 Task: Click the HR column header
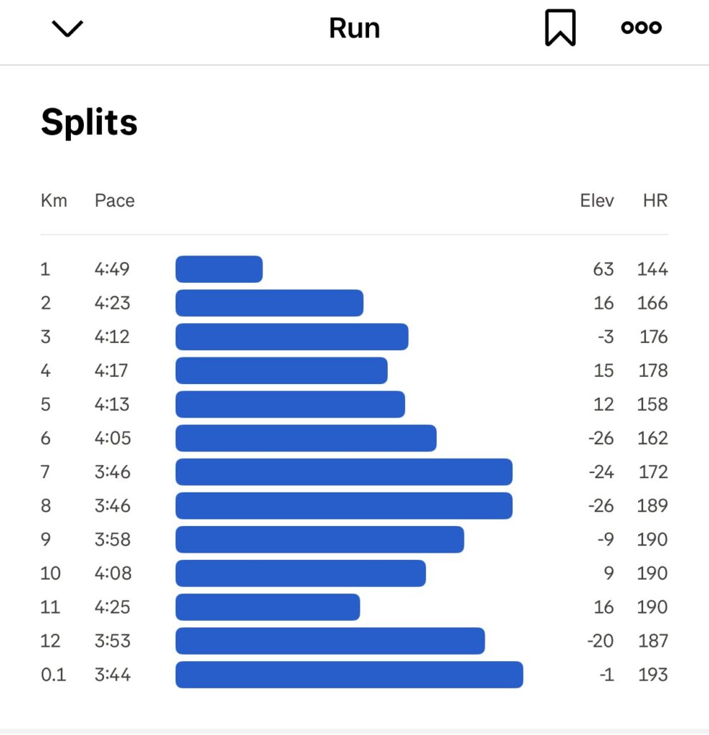pos(655,201)
